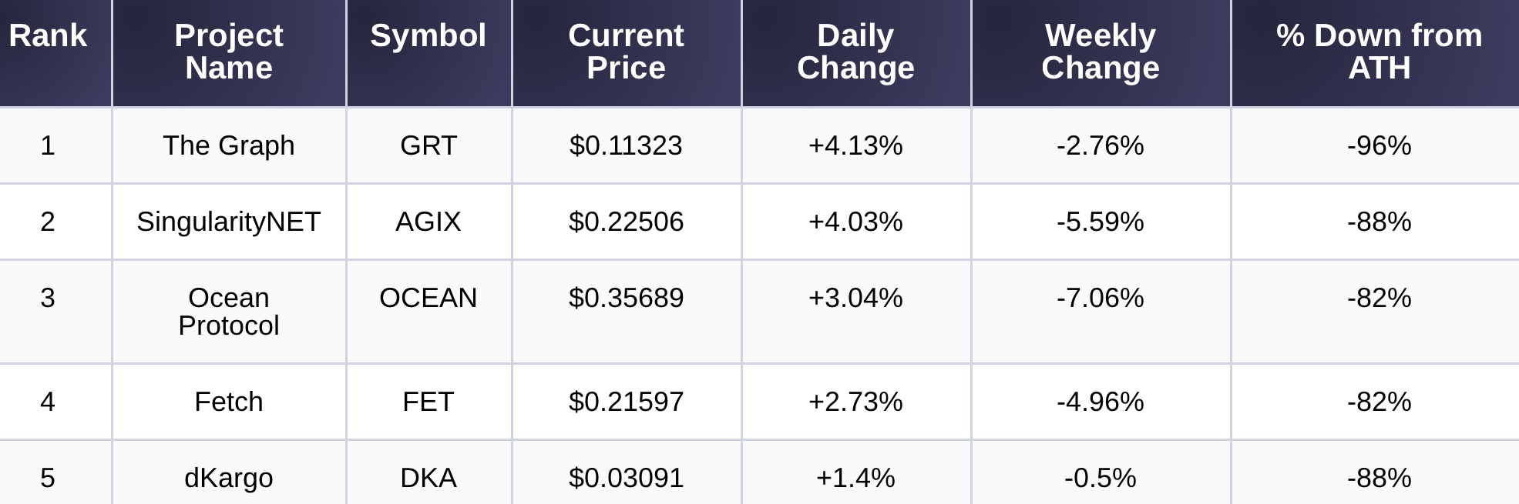Click the FET symbol cell
This screenshot has width=1519, height=504.
[x=428, y=402]
